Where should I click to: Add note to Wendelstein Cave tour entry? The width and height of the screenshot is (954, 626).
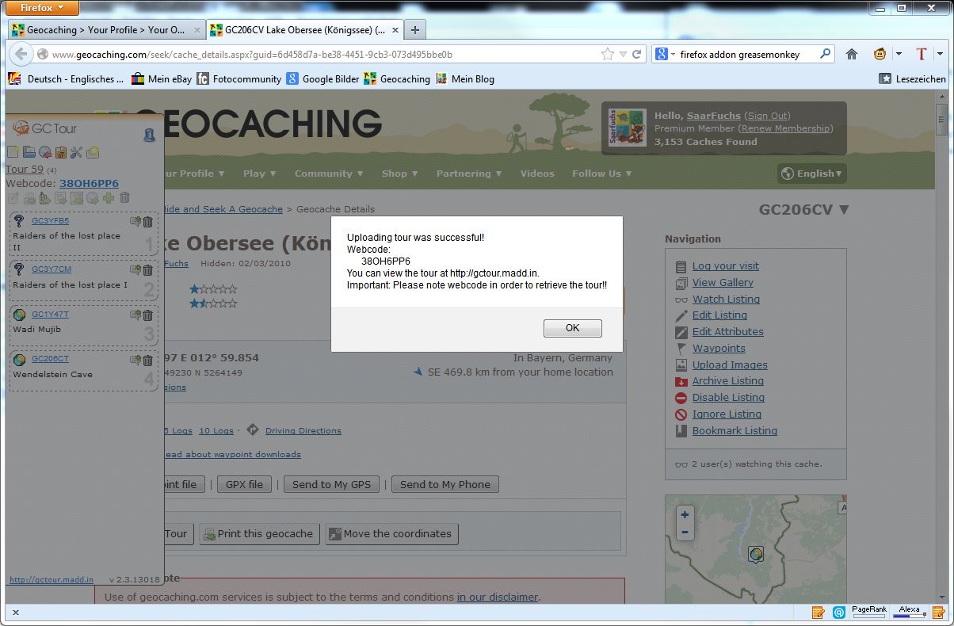coord(135,361)
